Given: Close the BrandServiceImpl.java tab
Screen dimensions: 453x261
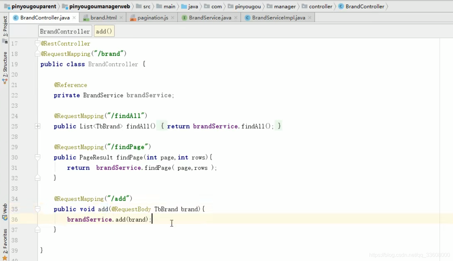Looking at the screenshot, I should coord(310,18).
